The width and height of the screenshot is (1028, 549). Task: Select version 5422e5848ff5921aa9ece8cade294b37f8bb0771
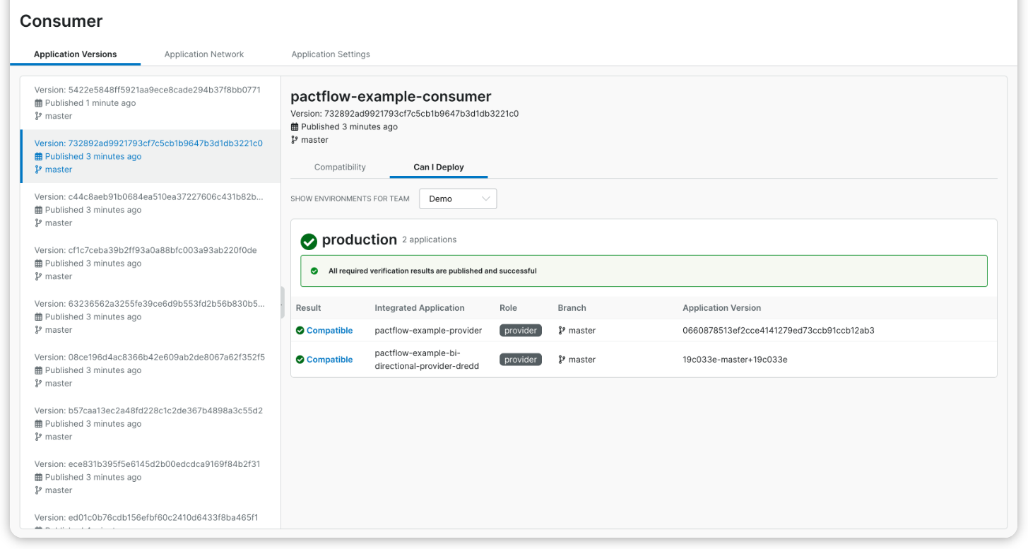point(150,103)
